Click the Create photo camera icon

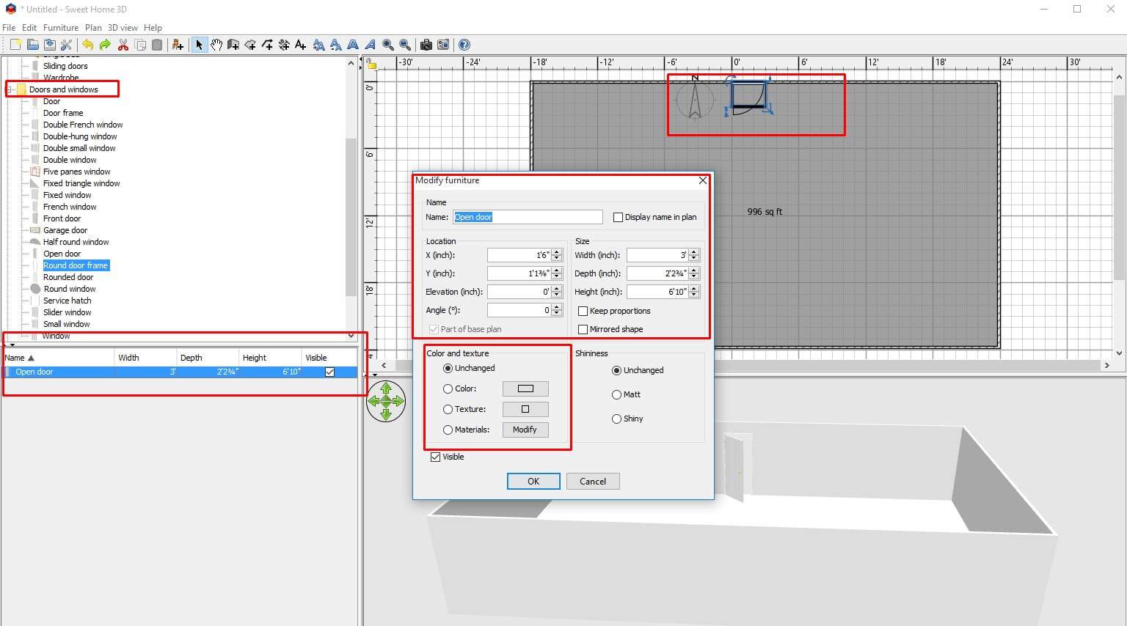[426, 45]
